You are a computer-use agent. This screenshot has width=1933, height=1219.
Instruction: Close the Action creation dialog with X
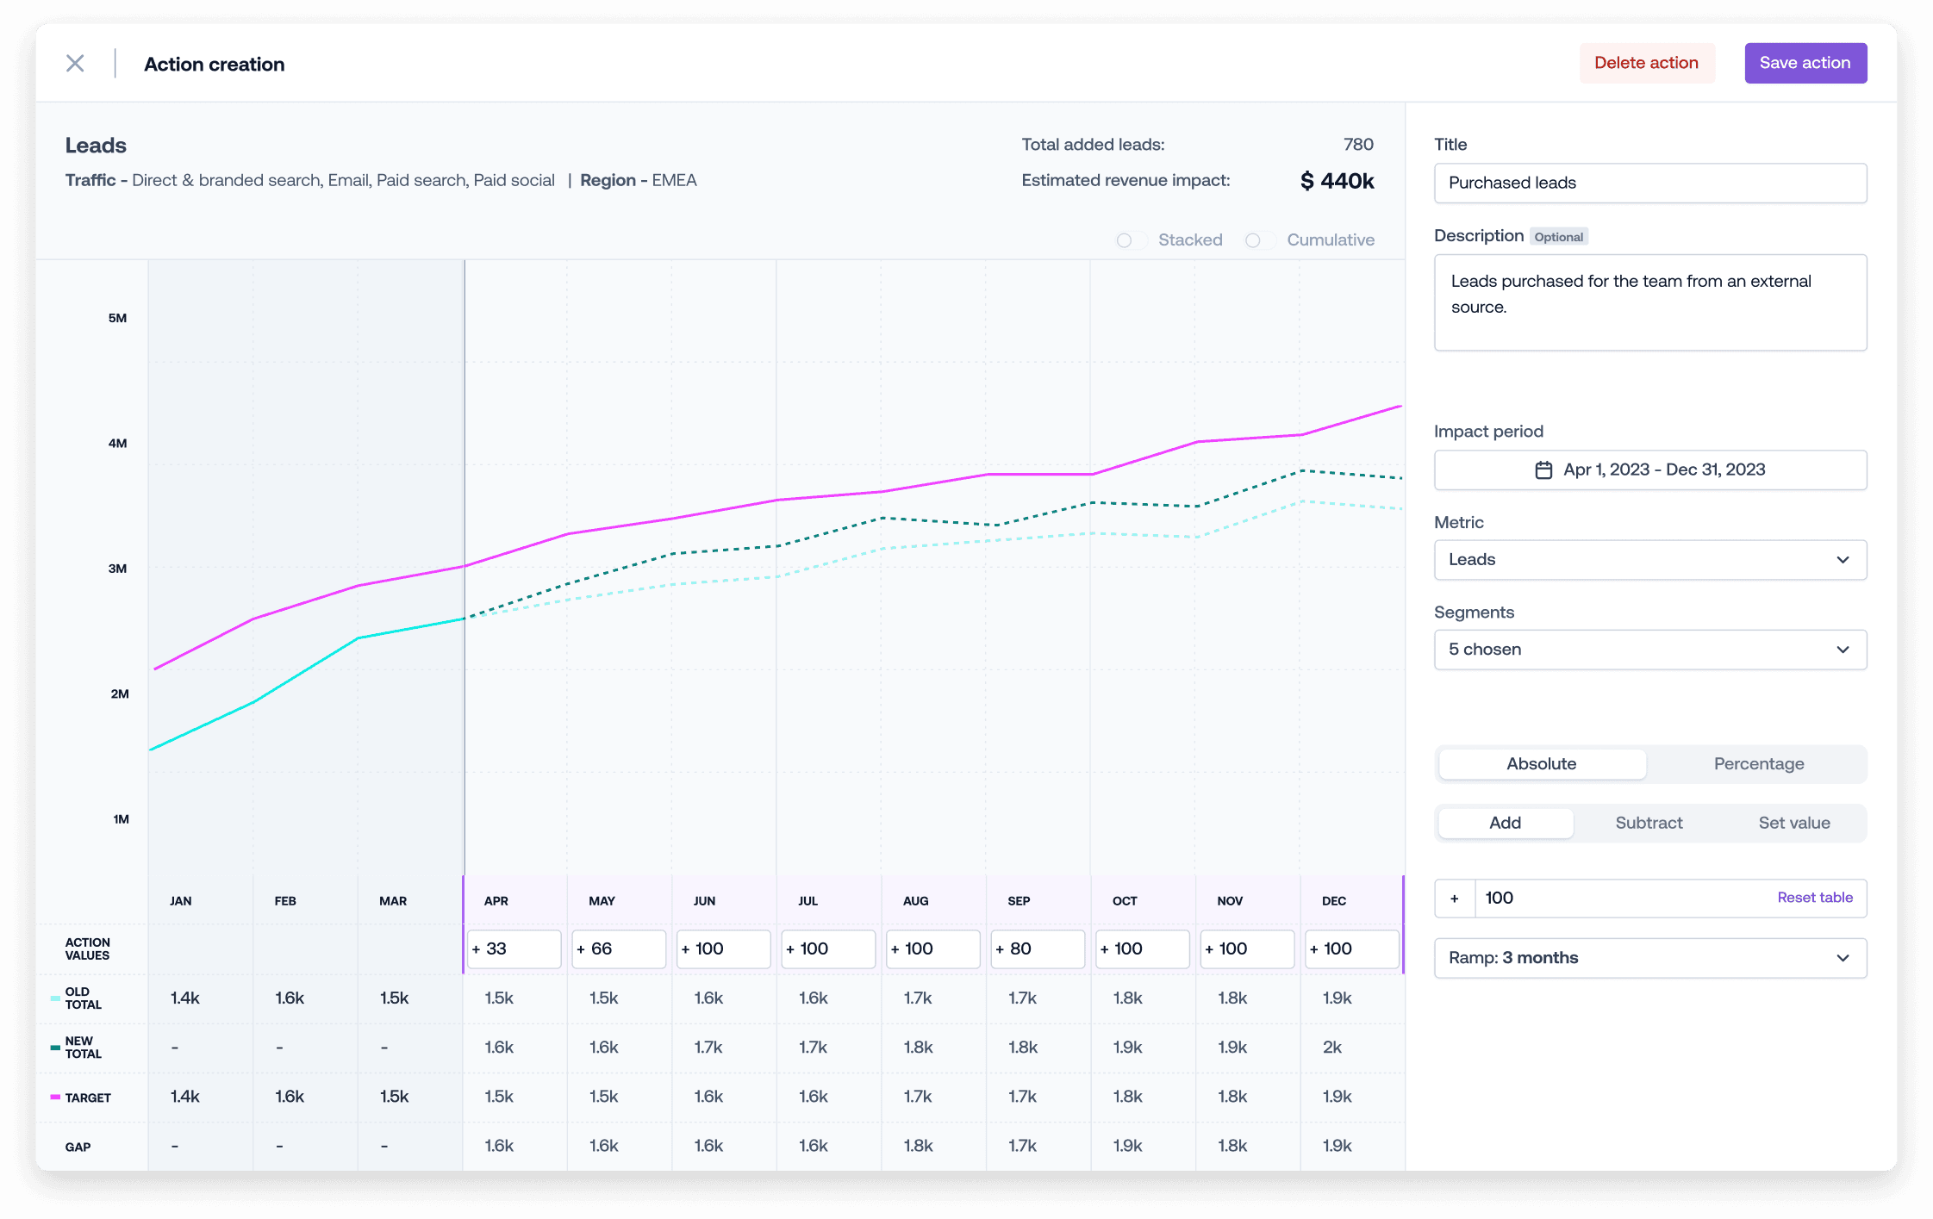[x=75, y=63]
